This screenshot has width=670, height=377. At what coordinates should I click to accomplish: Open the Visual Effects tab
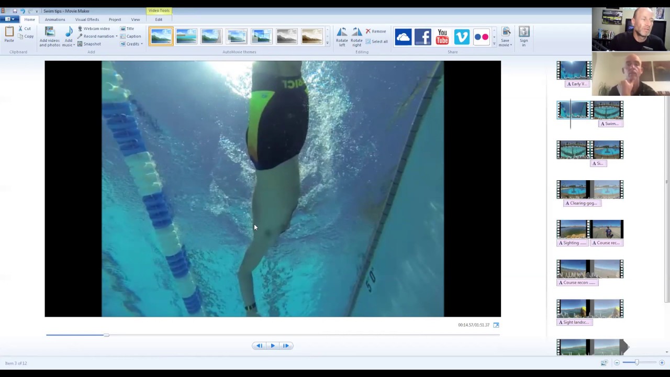pos(87,19)
